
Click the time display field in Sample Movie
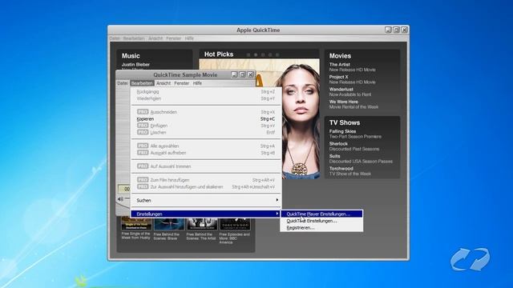pyautogui.click(x=124, y=189)
